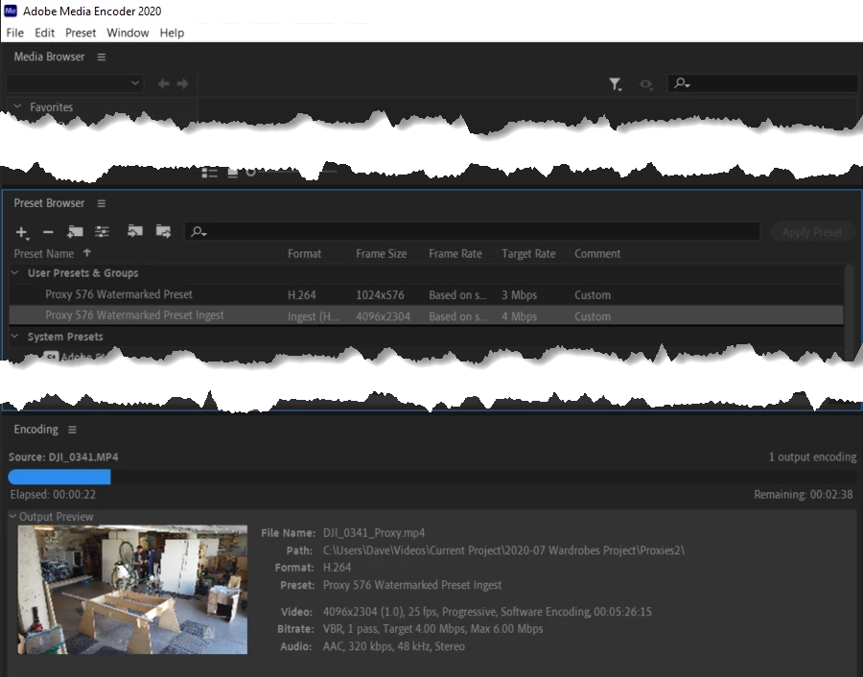Collapse System Presets group
This screenshot has width=863, height=677.
point(15,336)
